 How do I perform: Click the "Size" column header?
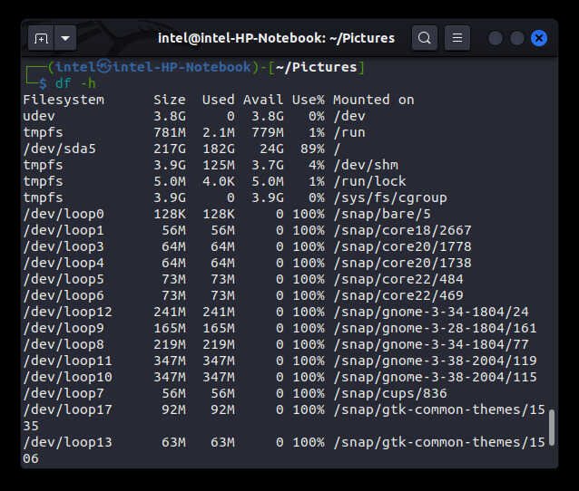[x=170, y=100]
